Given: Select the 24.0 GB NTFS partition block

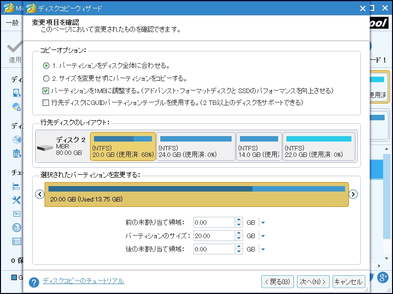Looking at the screenshot, I should [196, 147].
